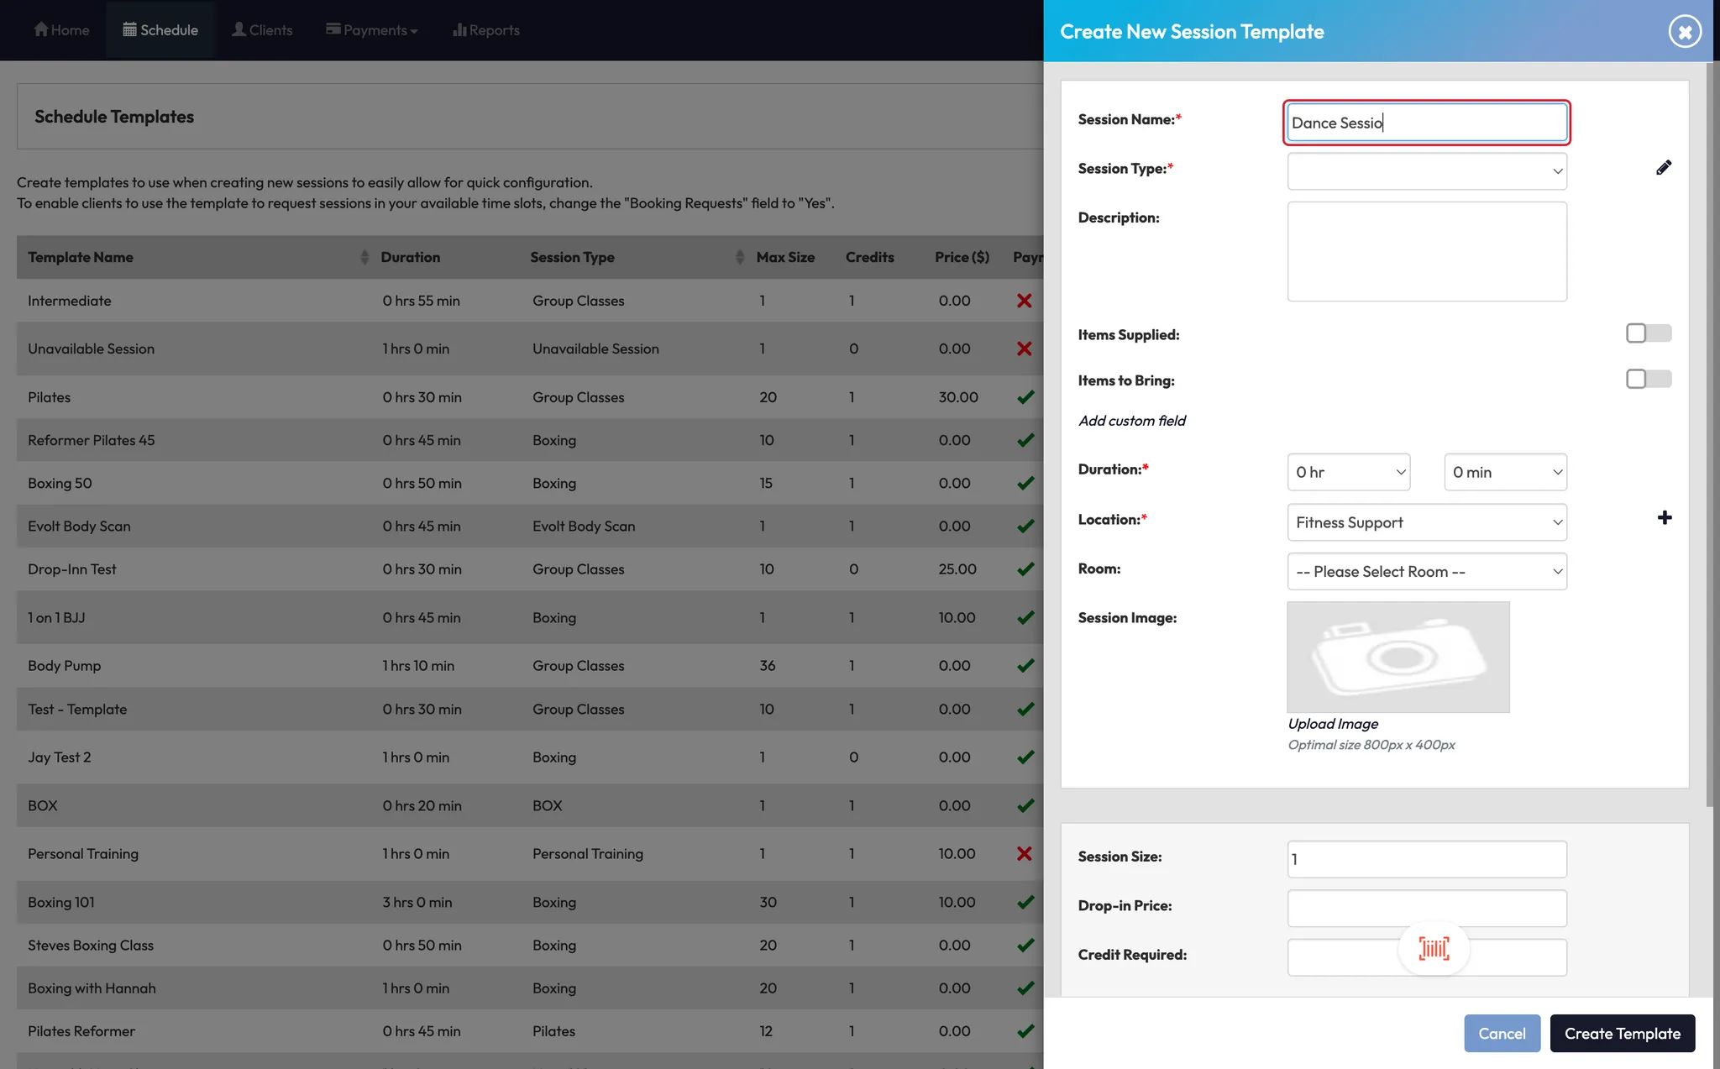Screen dimensions: 1720x1069
Task: Turn on the Items to Bring switch
Action: (x=1648, y=379)
